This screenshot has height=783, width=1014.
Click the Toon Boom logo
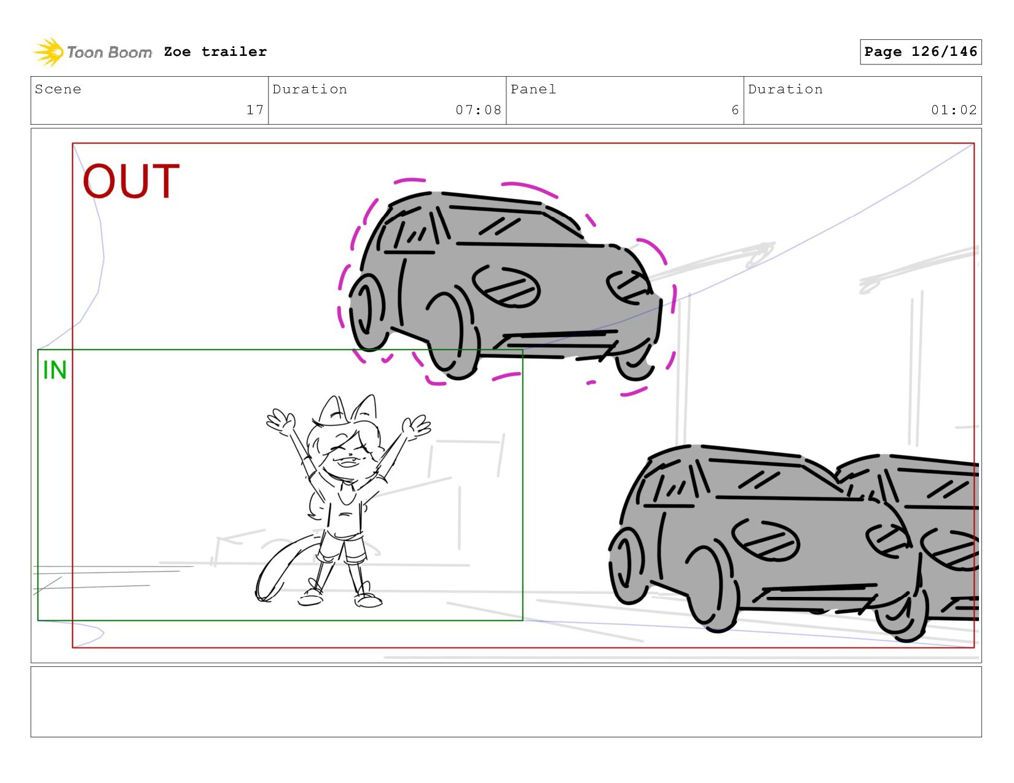tap(92, 52)
